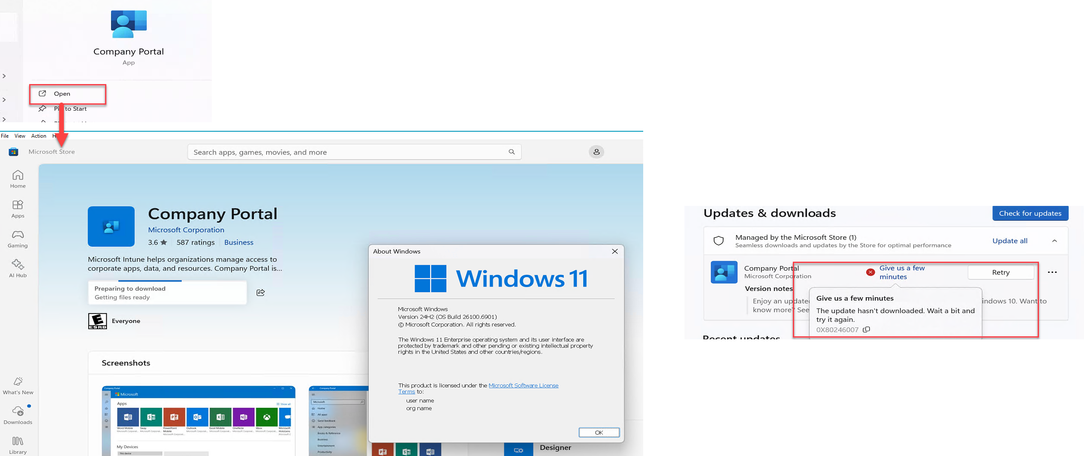
Task: Open the Home section in Store sidebar
Action: click(18, 179)
